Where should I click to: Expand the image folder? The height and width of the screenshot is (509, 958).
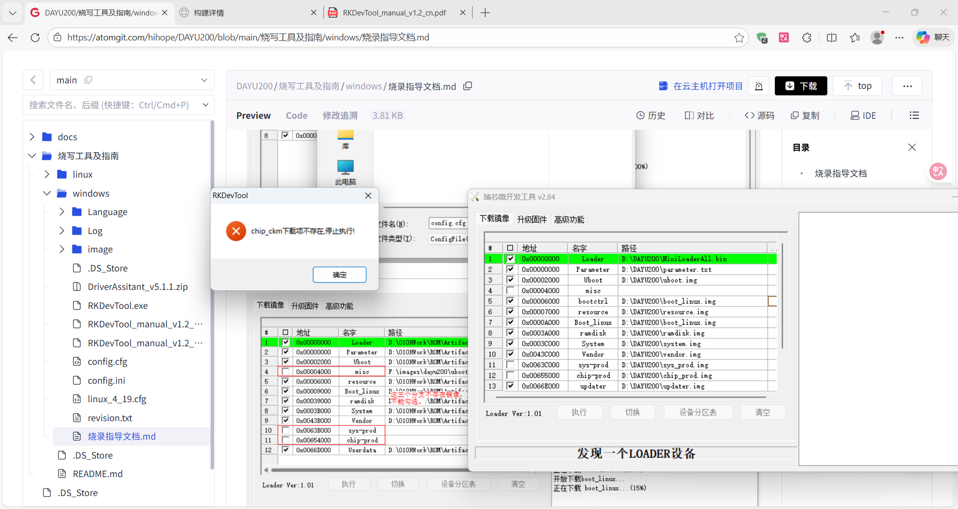tap(62, 249)
